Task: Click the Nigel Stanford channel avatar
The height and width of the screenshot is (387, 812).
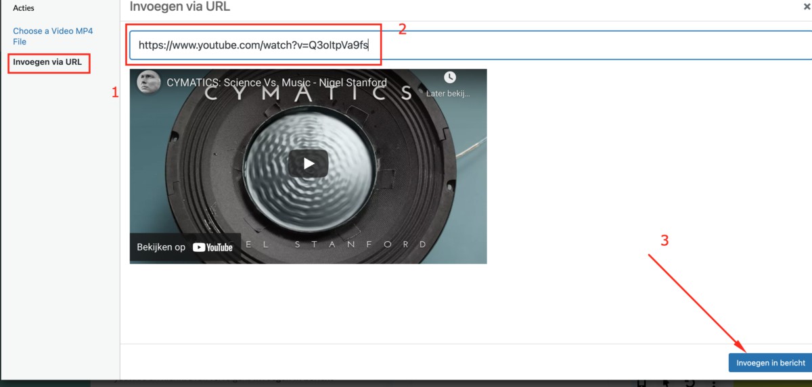Action: click(x=148, y=82)
